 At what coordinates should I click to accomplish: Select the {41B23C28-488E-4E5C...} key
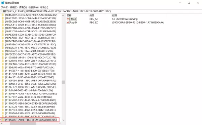coord(30,107)
